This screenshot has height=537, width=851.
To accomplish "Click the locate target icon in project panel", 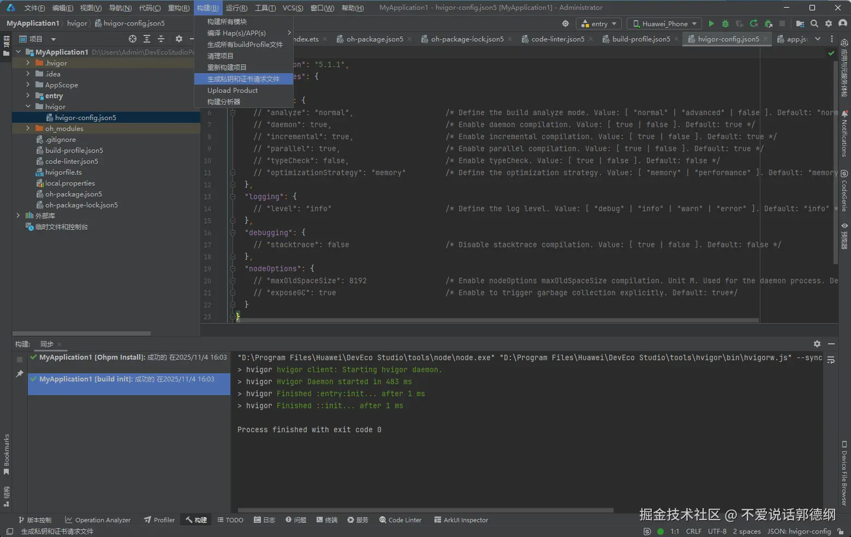I will 133,39.
